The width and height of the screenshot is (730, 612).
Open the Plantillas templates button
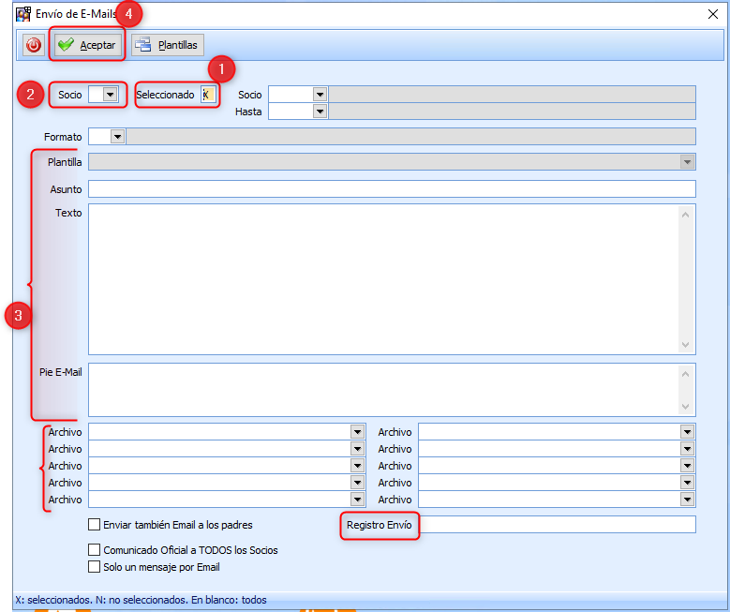click(168, 45)
